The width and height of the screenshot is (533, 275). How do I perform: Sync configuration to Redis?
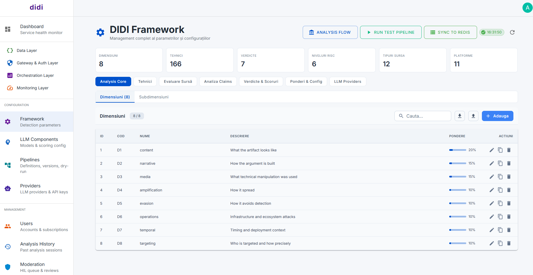(450, 32)
